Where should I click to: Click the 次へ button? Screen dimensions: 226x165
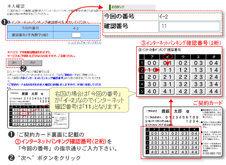click(15, 63)
